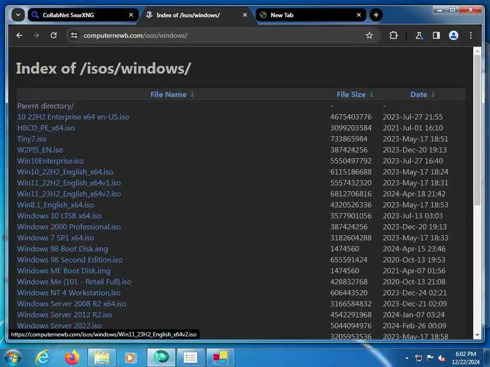
Task: Open Chrome profile avatar
Action: tap(454, 35)
